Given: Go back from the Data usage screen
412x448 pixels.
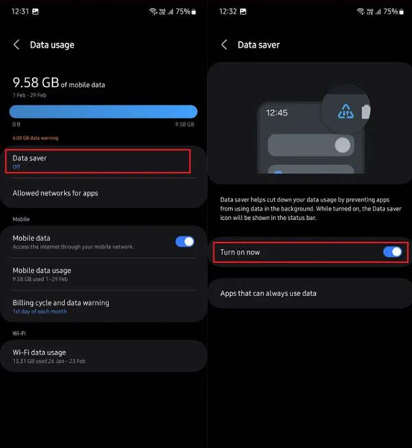Looking at the screenshot, I should tap(16, 45).
